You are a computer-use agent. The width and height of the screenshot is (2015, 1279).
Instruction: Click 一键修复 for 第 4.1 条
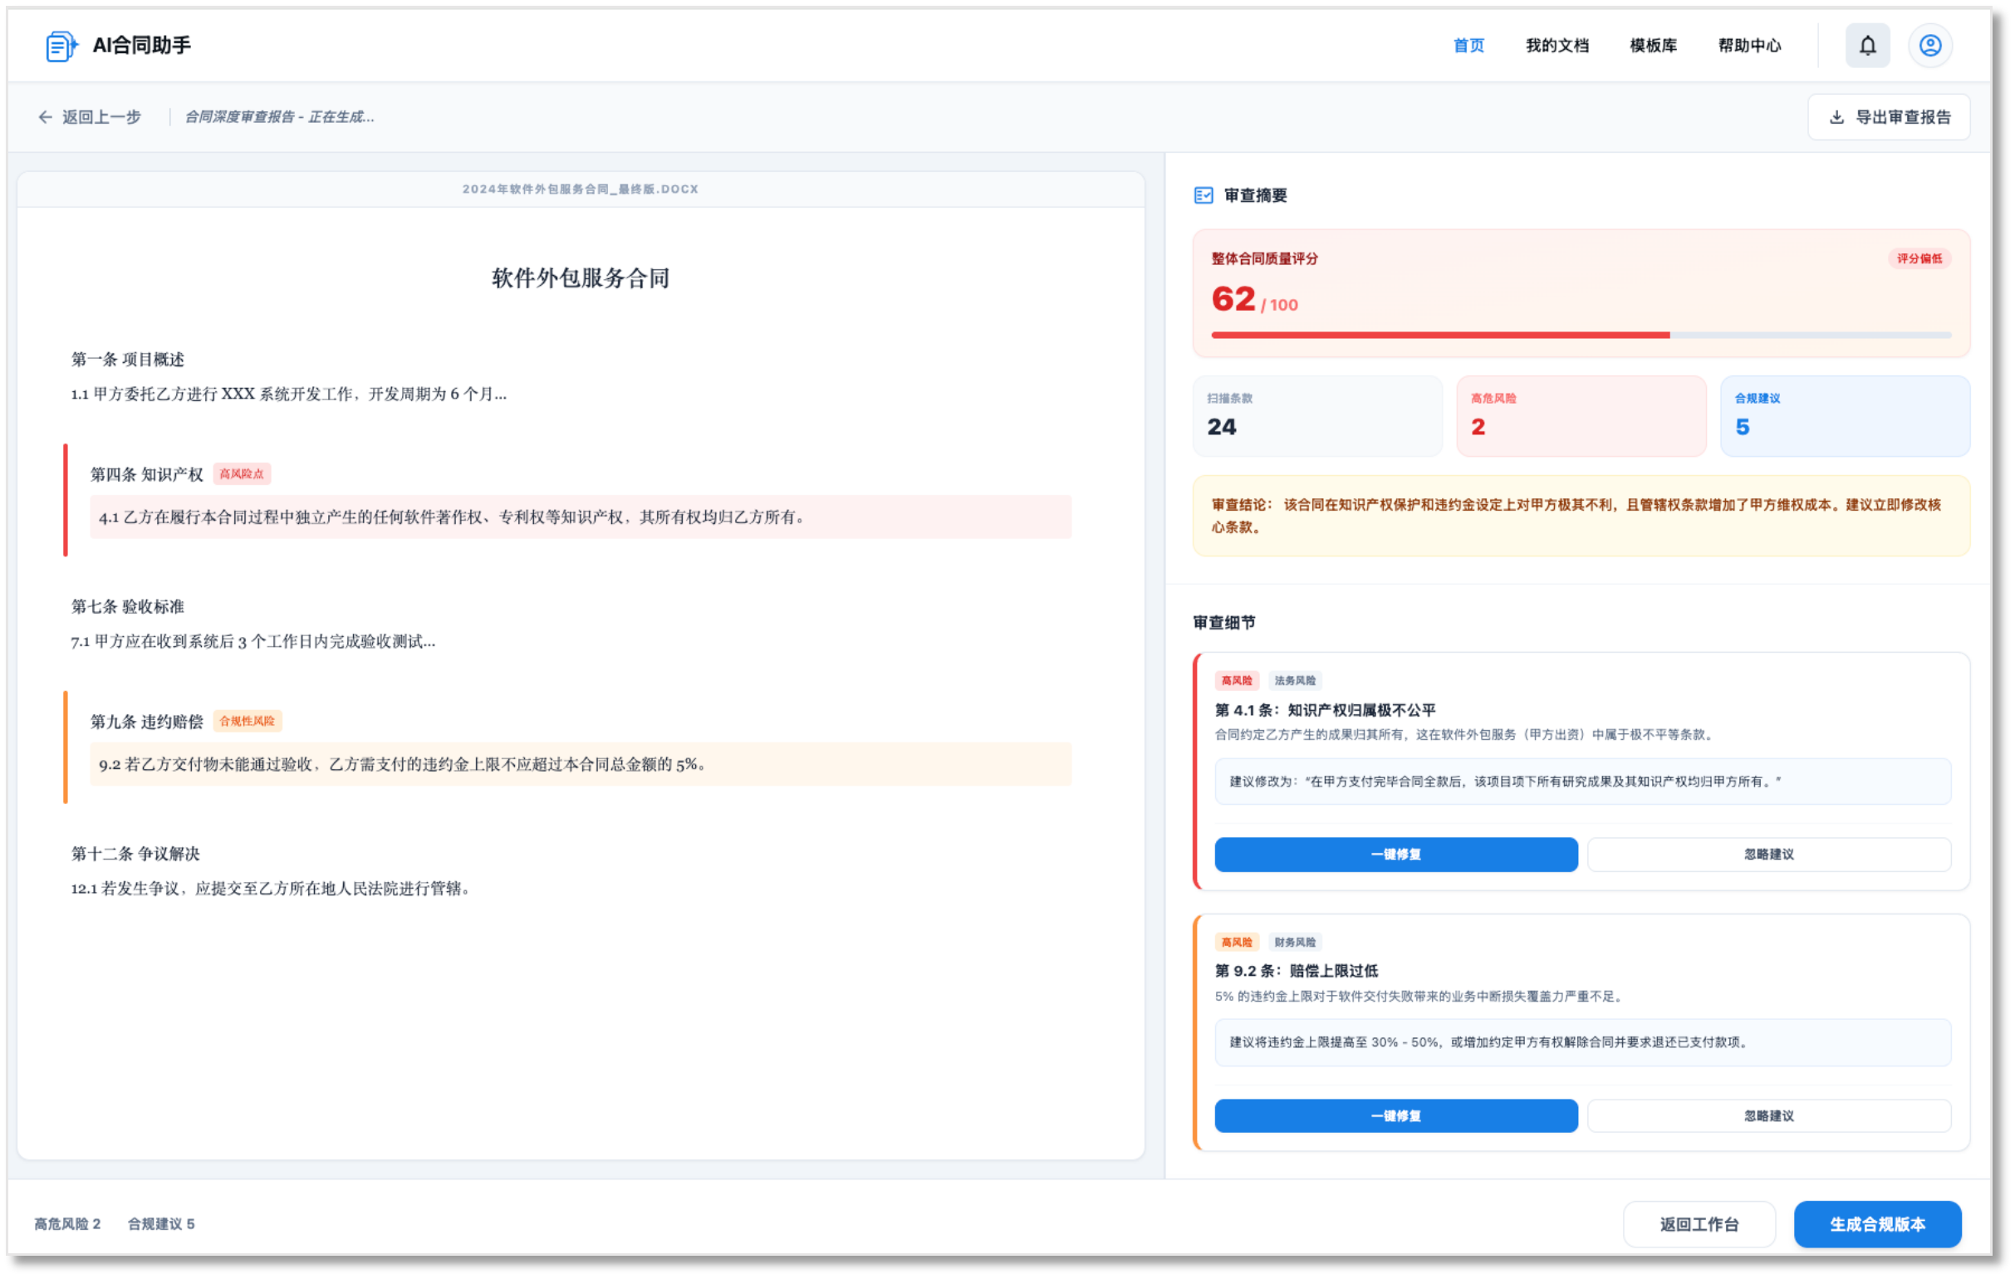point(1395,854)
